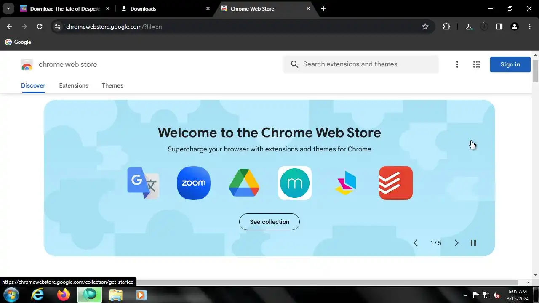Go forward with the forward arrow

pos(24,27)
